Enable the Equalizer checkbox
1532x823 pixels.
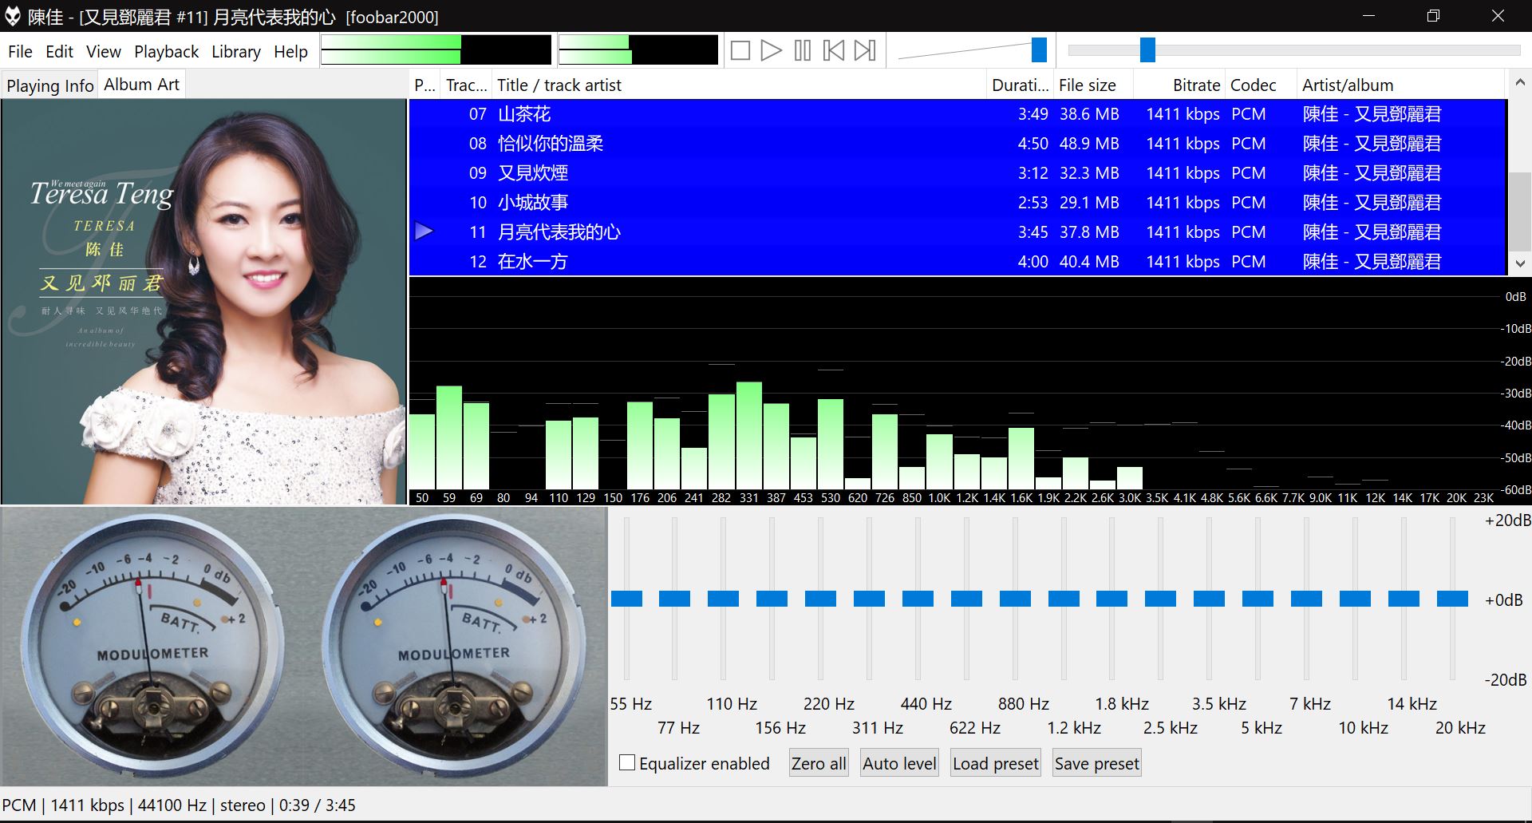click(x=627, y=762)
